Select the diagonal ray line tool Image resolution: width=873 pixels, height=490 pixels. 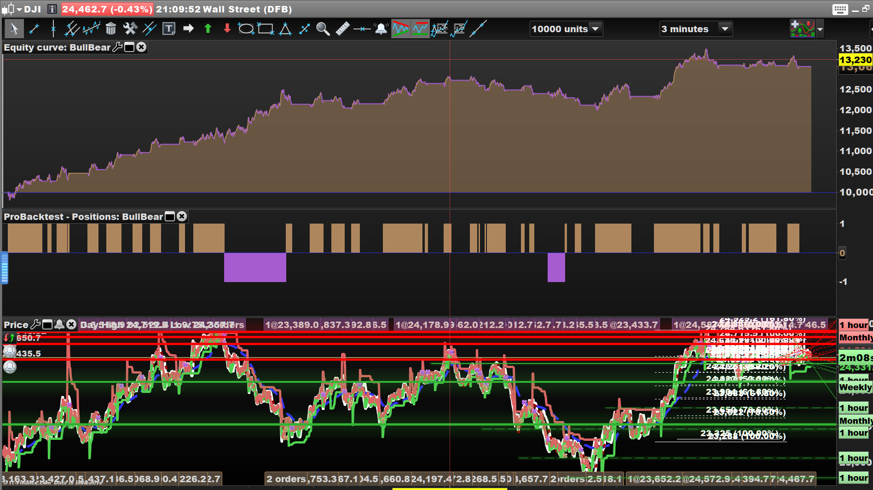coord(478,29)
